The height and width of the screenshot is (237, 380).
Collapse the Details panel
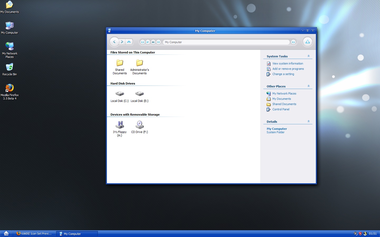(308, 121)
